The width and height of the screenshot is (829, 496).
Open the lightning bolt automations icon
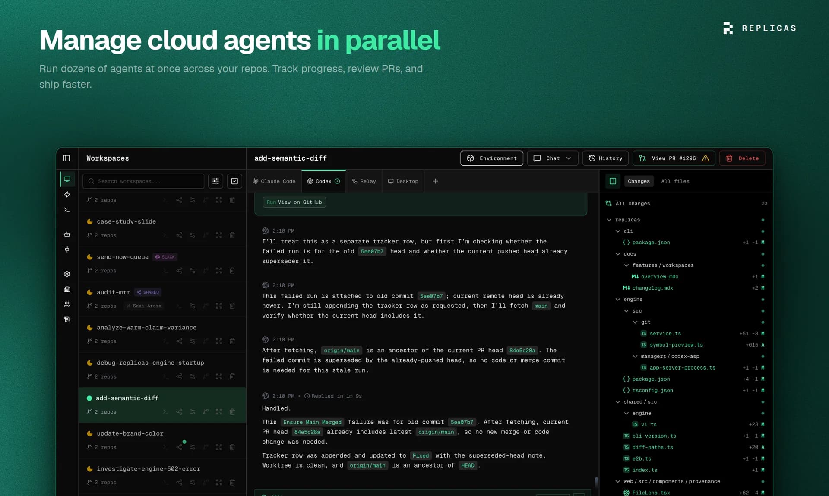tap(67, 194)
